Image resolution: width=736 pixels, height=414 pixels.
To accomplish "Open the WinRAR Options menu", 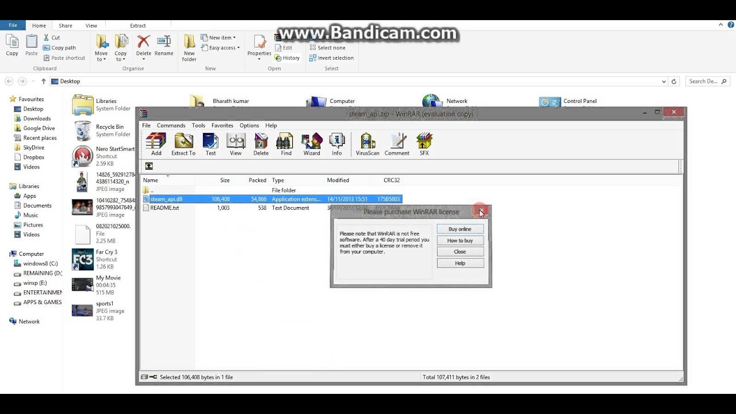I will pos(249,125).
